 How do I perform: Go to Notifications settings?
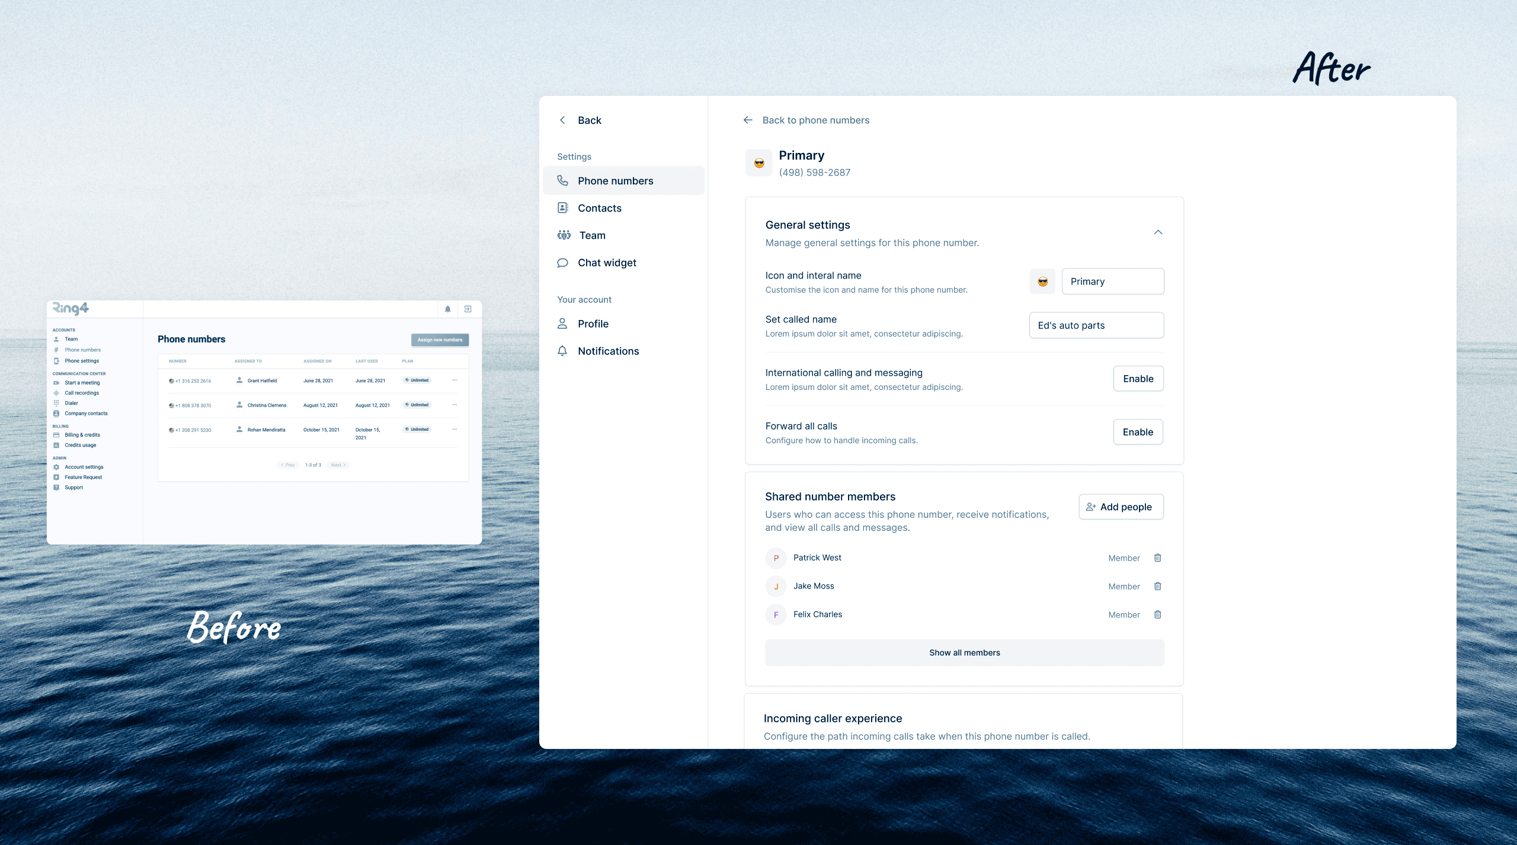point(608,351)
